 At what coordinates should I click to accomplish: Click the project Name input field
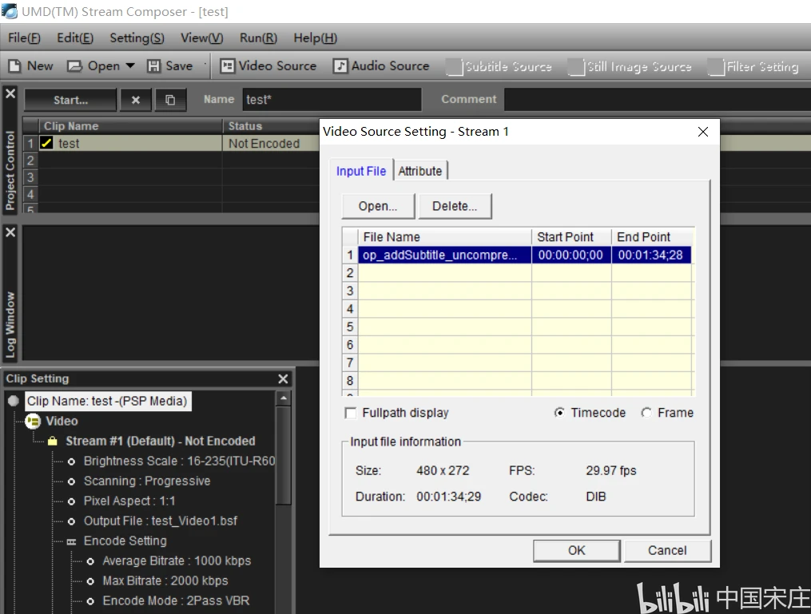click(332, 100)
